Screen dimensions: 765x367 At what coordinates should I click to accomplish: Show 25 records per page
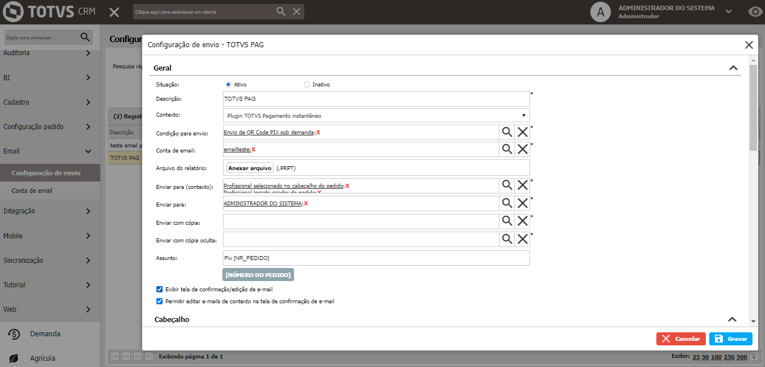click(x=696, y=357)
